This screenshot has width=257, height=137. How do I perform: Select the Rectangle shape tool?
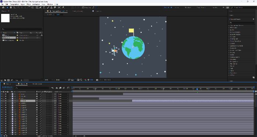[37, 8]
